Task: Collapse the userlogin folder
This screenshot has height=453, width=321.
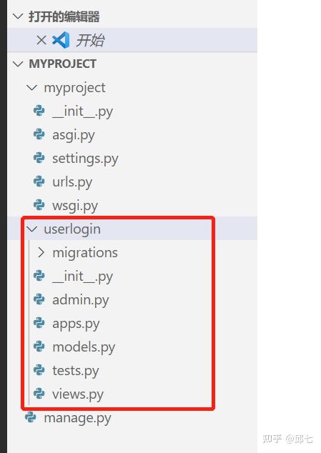Action: click(x=31, y=229)
